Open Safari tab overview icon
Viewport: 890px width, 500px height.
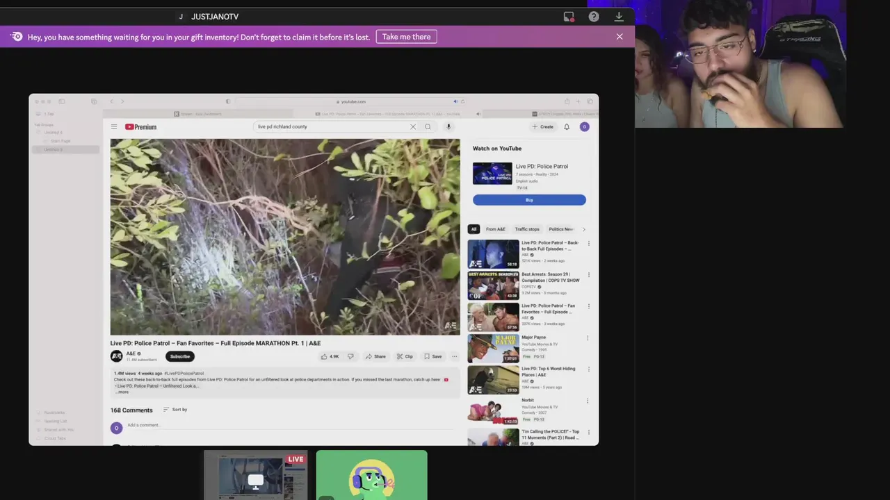click(x=590, y=101)
